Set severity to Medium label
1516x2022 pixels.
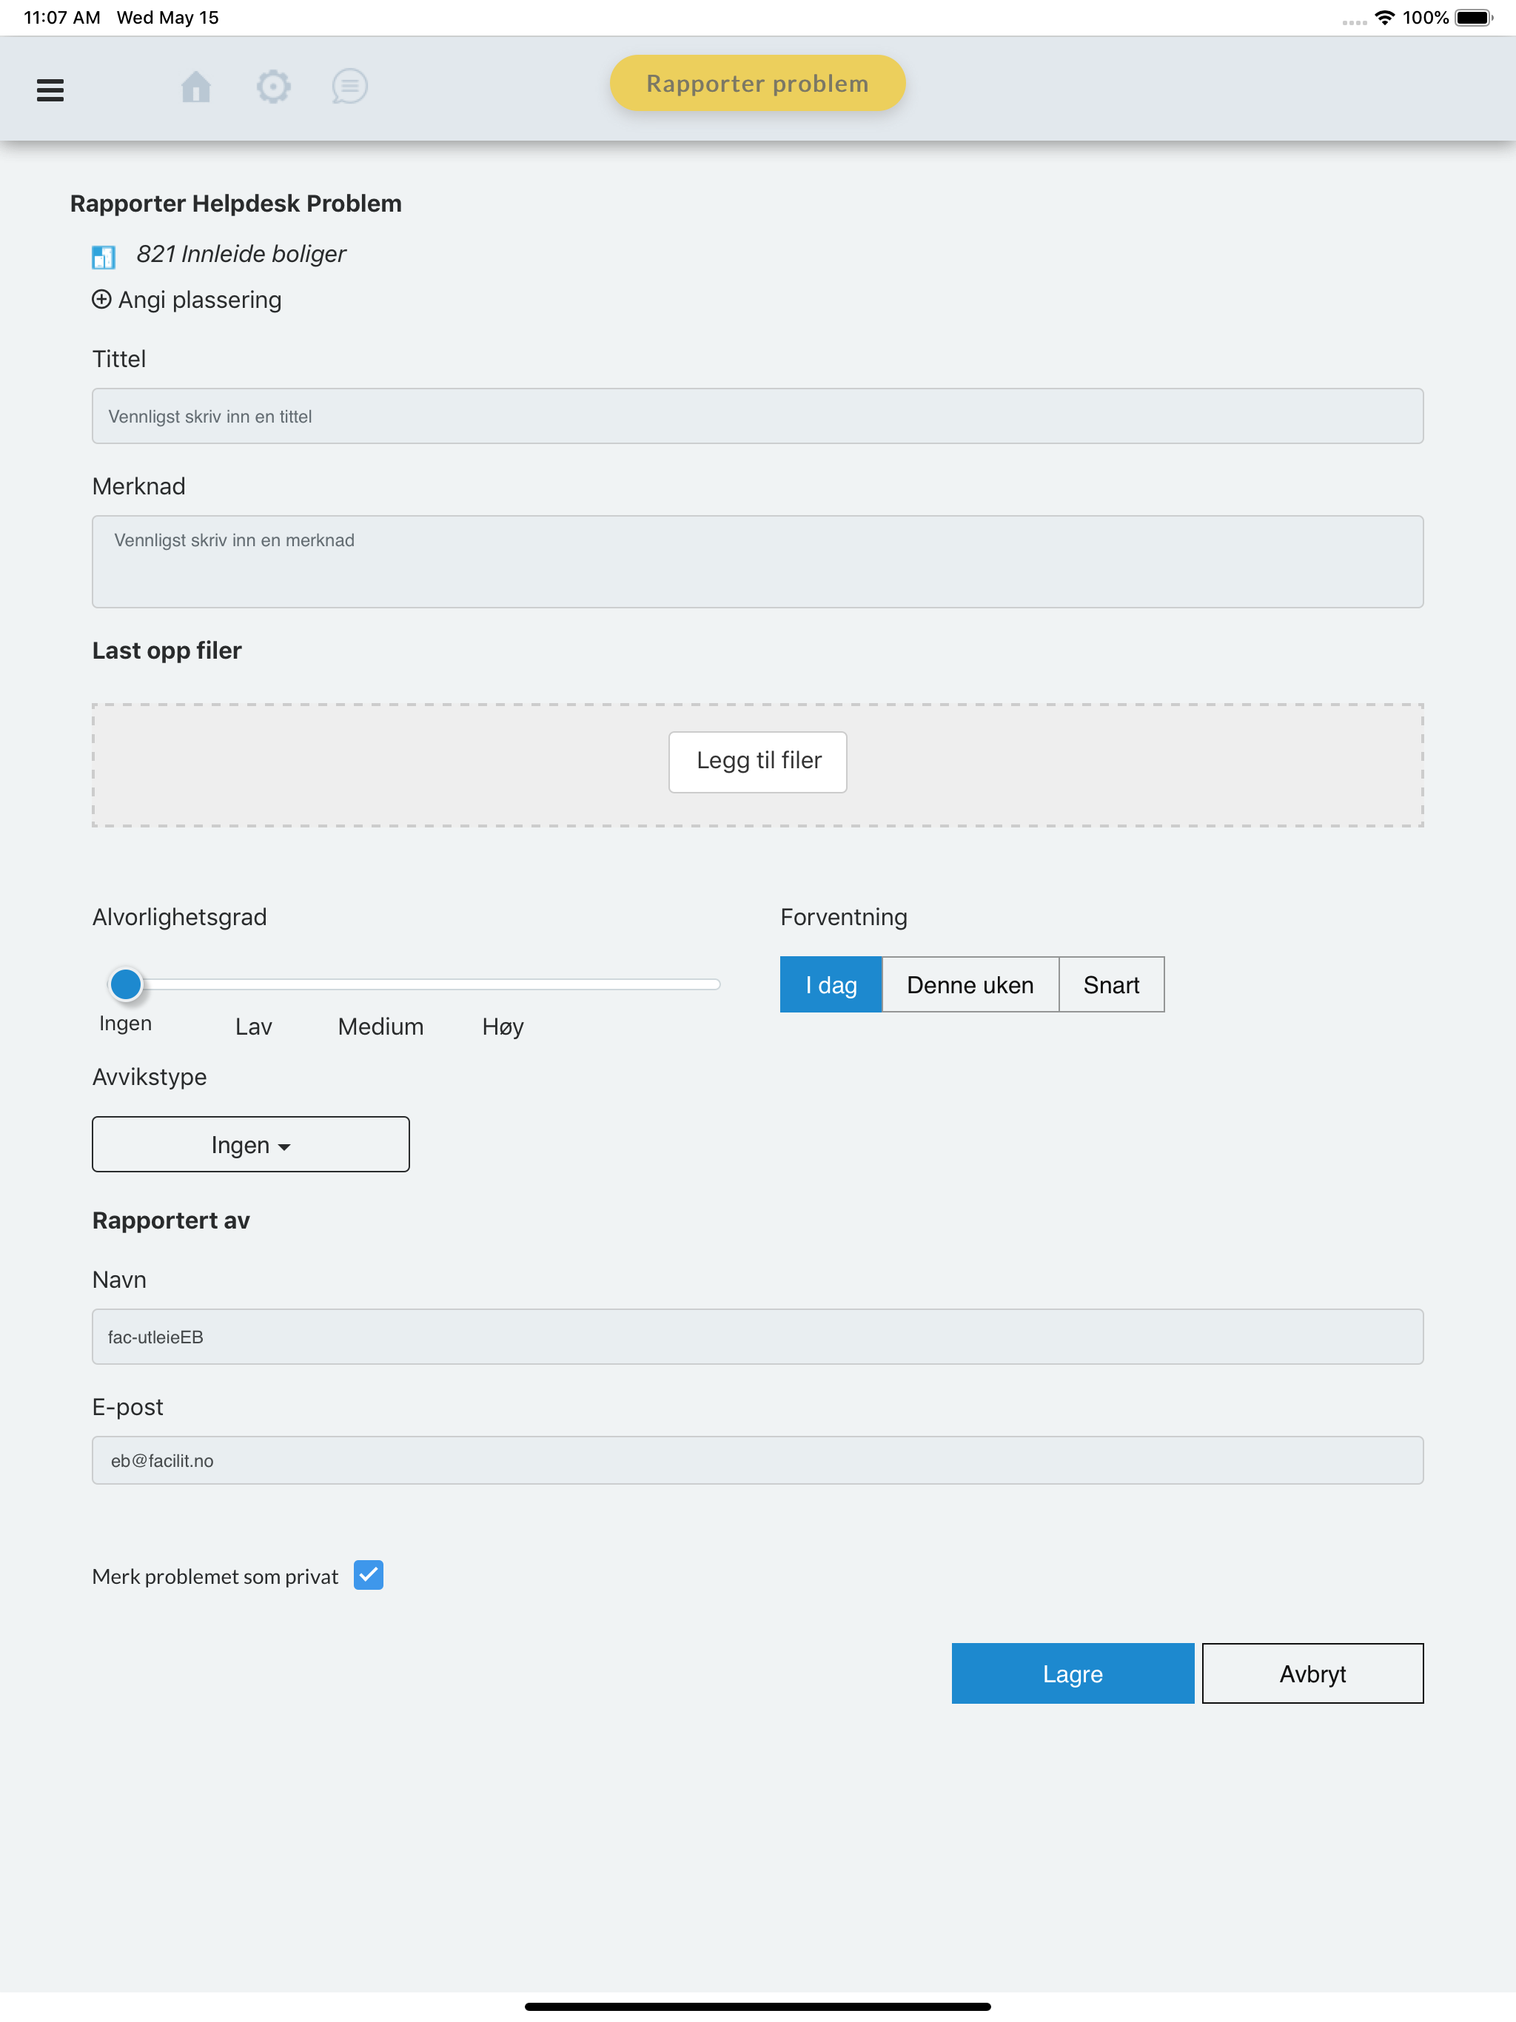click(x=380, y=1027)
